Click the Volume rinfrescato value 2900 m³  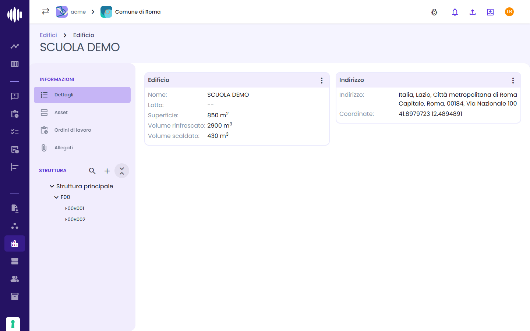pos(220,125)
